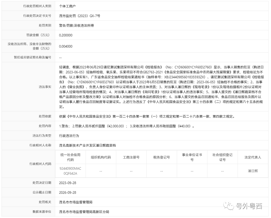271x218 pixels.
Task: Select 茂名高新技术产业开发区潘日辉蔬菜档
Action: click(88, 145)
